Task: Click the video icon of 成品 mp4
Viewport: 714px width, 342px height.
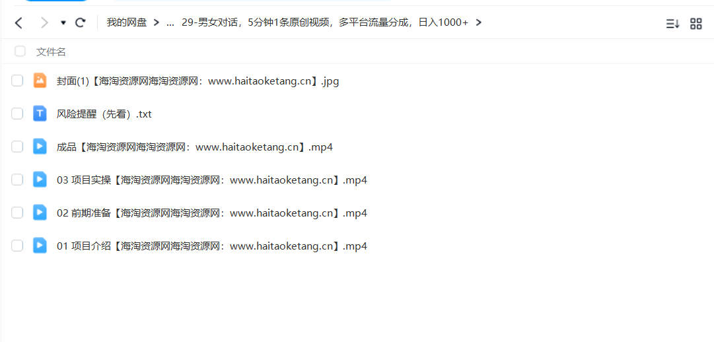Action: pyautogui.click(x=40, y=146)
